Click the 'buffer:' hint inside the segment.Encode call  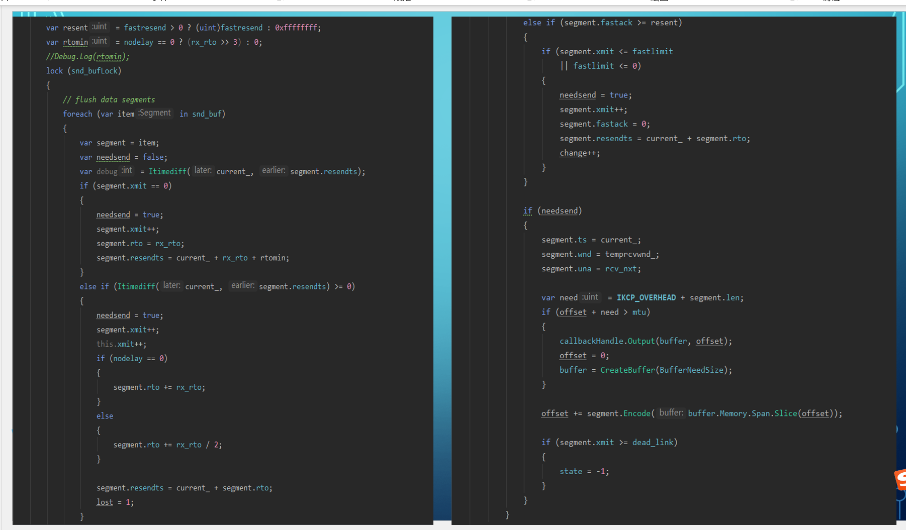(x=671, y=412)
